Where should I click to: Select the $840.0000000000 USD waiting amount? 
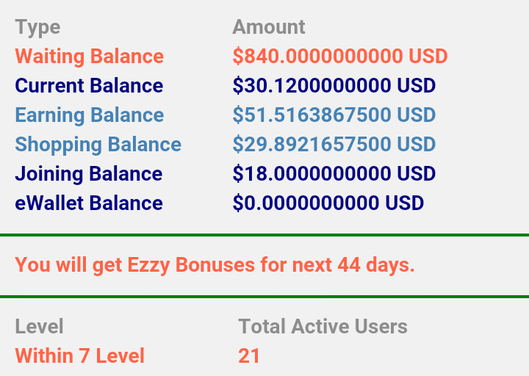pyautogui.click(x=339, y=57)
